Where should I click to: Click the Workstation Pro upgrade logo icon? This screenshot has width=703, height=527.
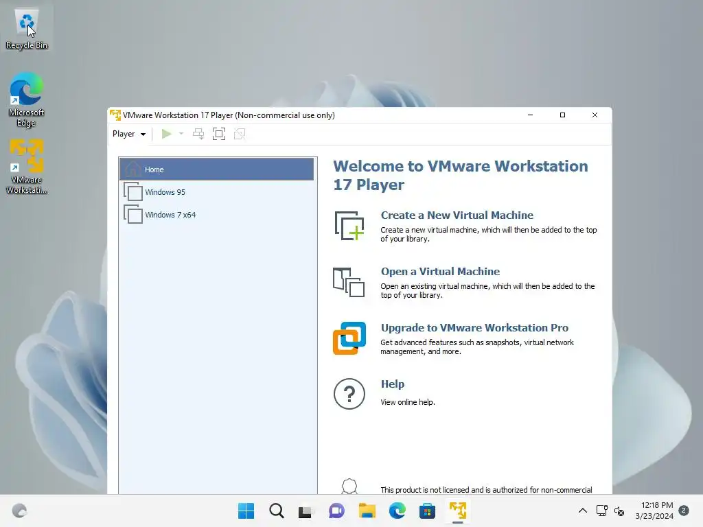[349, 338]
